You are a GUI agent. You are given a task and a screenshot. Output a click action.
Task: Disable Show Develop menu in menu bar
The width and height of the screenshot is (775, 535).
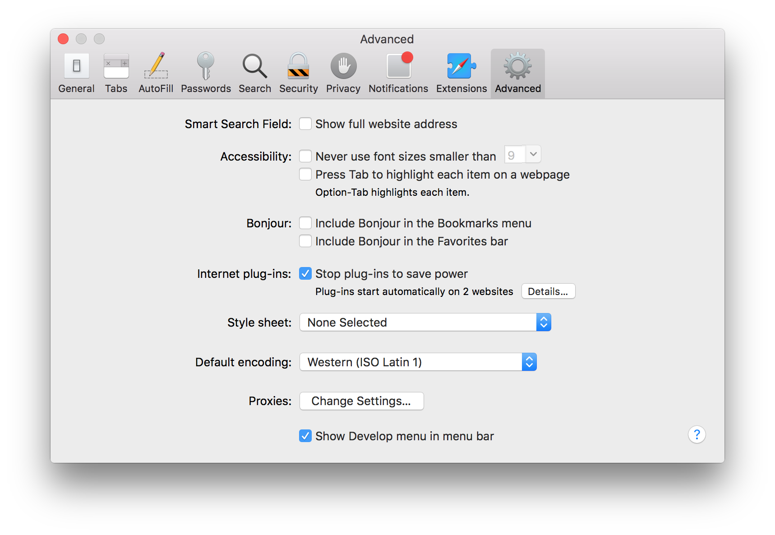[x=305, y=436]
